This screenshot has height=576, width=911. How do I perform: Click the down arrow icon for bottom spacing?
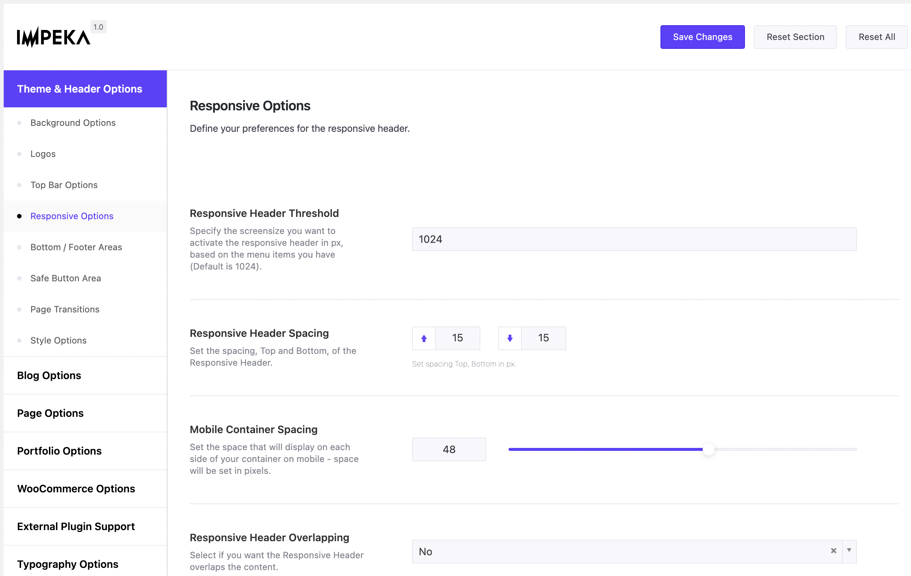pos(510,338)
